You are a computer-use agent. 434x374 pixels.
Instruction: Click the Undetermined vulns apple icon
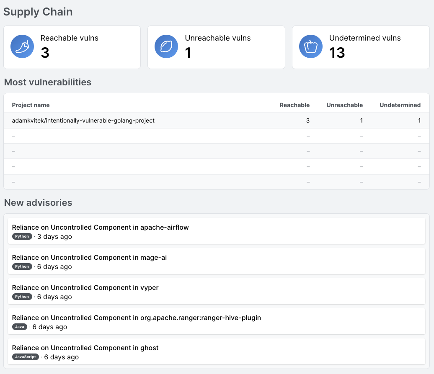point(310,46)
